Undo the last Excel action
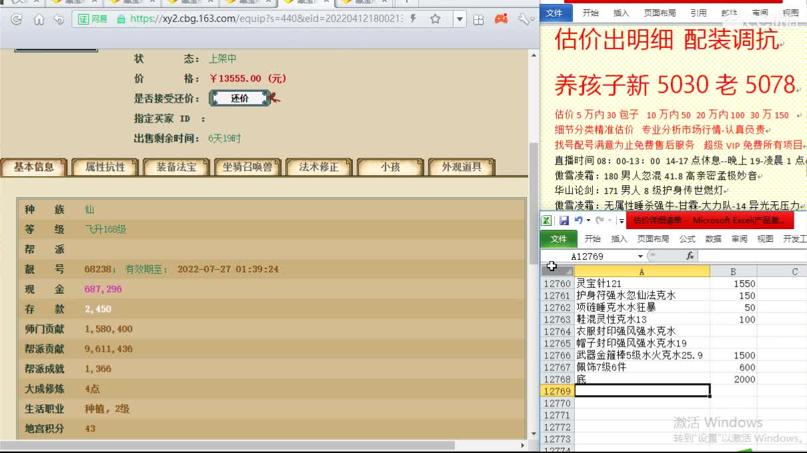The height and width of the screenshot is (453, 807). [578, 221]
